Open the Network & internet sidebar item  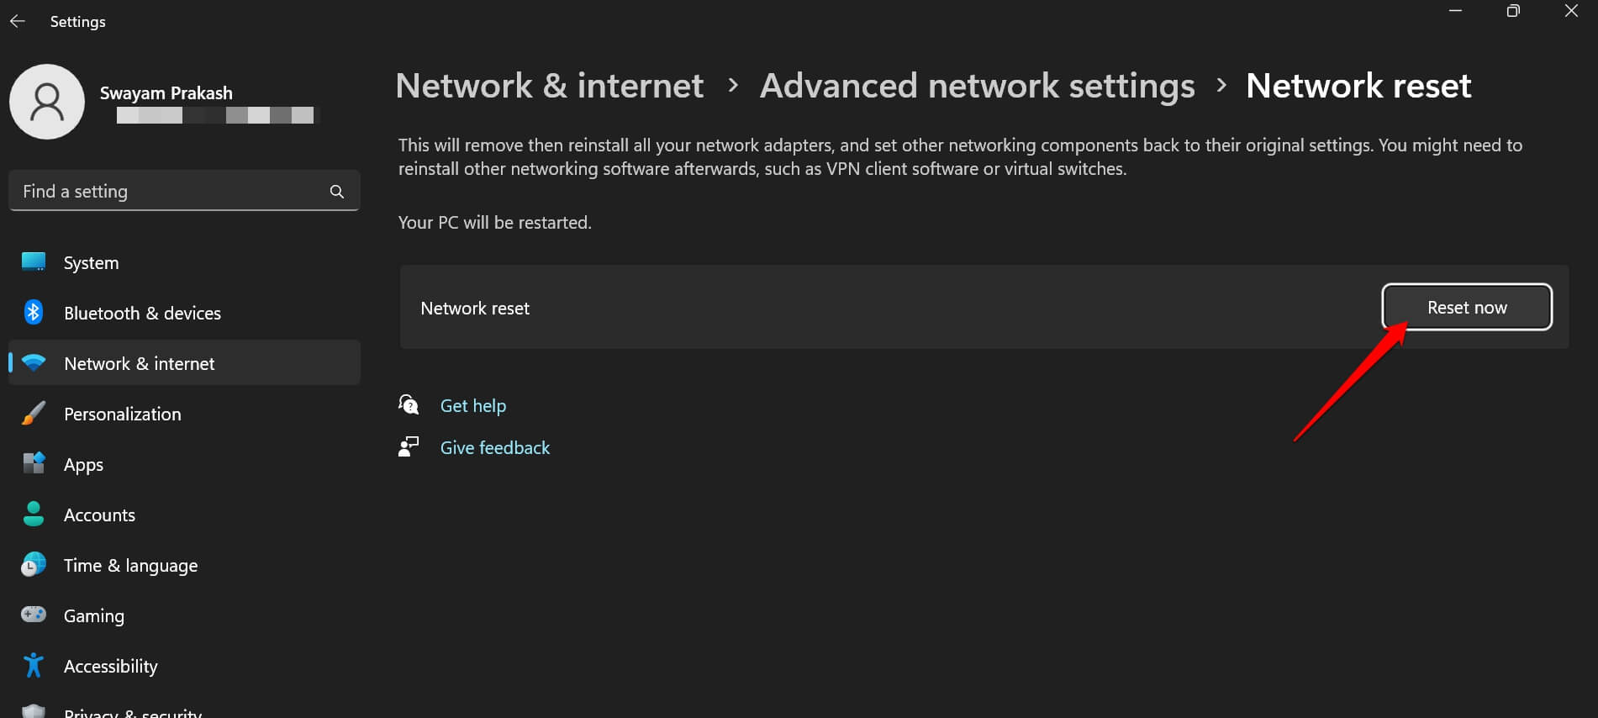point(140,363)
